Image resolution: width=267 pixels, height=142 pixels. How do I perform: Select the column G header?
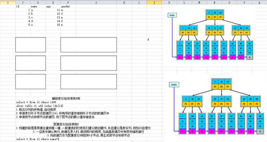(x=96, y=3)
